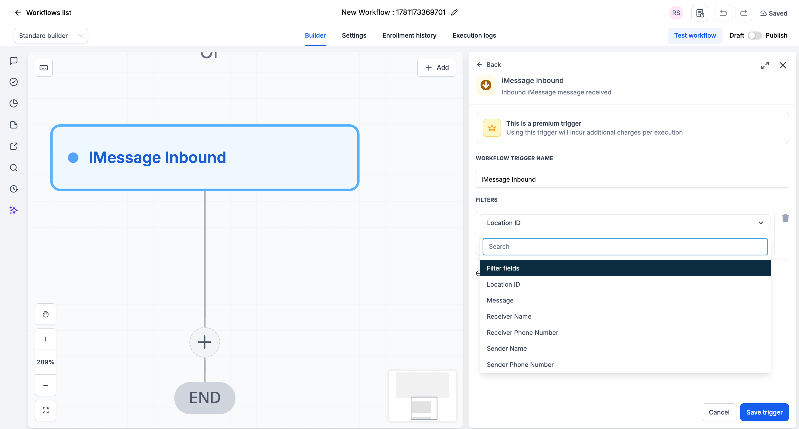Open search icon in left sidebar
This screenshot has height=429, width=799.
(14, 167)
